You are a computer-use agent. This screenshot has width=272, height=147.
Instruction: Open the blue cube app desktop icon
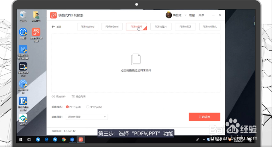click(23, 87)
